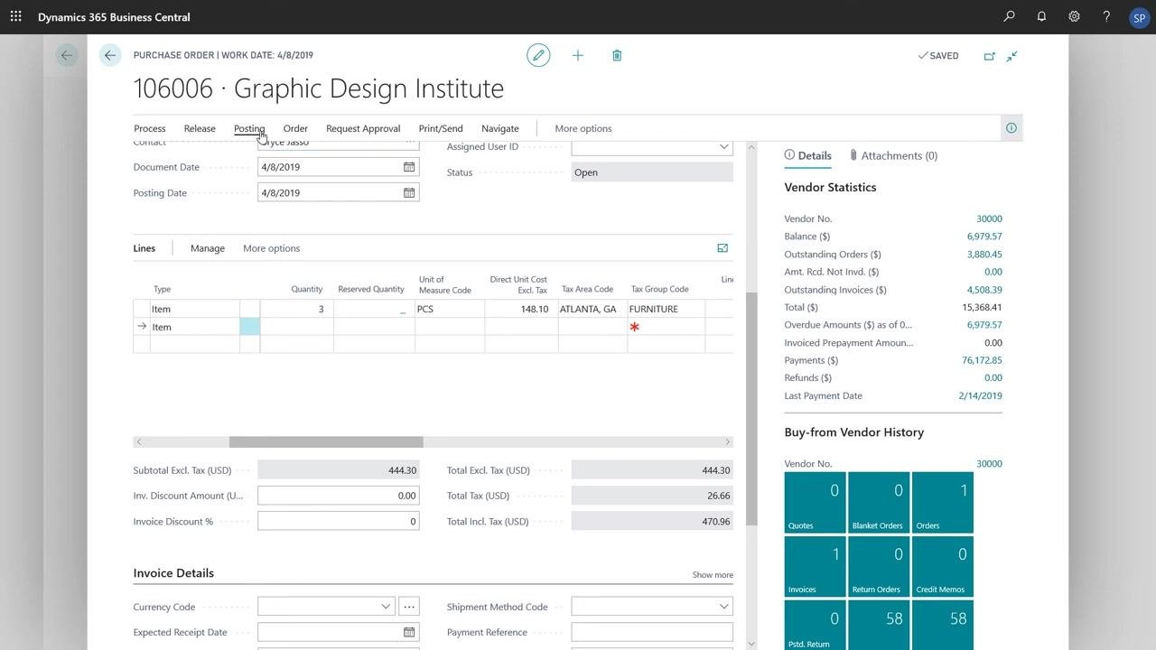Show More options in Lines section
1156x650 pixels.
[272, 248]
